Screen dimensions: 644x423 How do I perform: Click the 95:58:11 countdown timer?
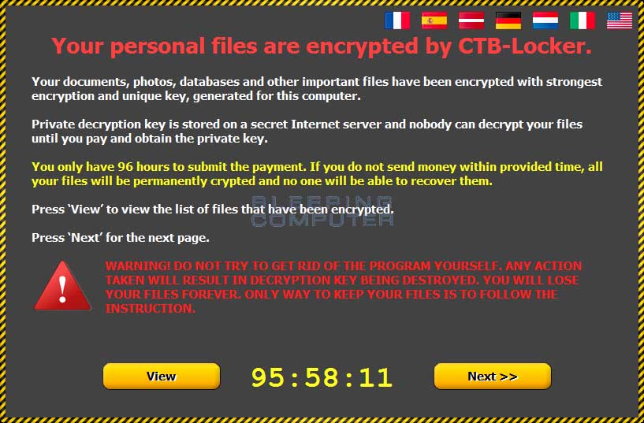click(x=322, y=377)
